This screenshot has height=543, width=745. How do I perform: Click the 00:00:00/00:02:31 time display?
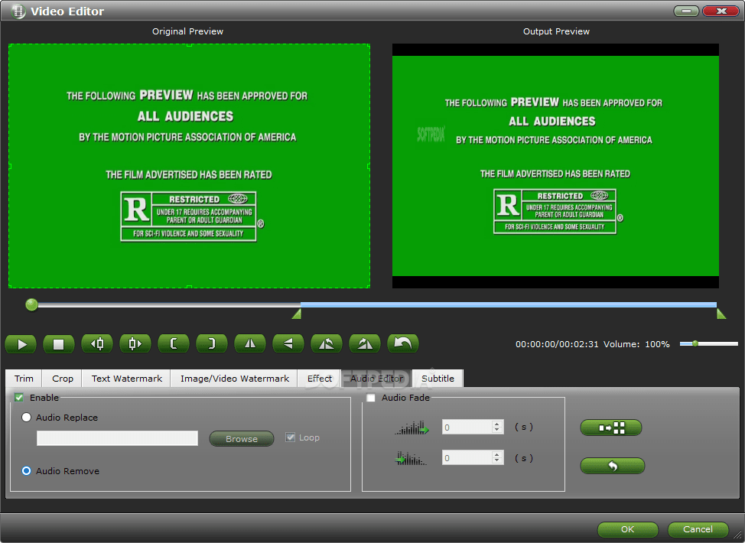tap(557, 344)
